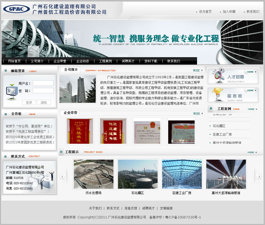Click MORE next to company introduction
This screenshot has height=225, width=265.
coord(198,70)
